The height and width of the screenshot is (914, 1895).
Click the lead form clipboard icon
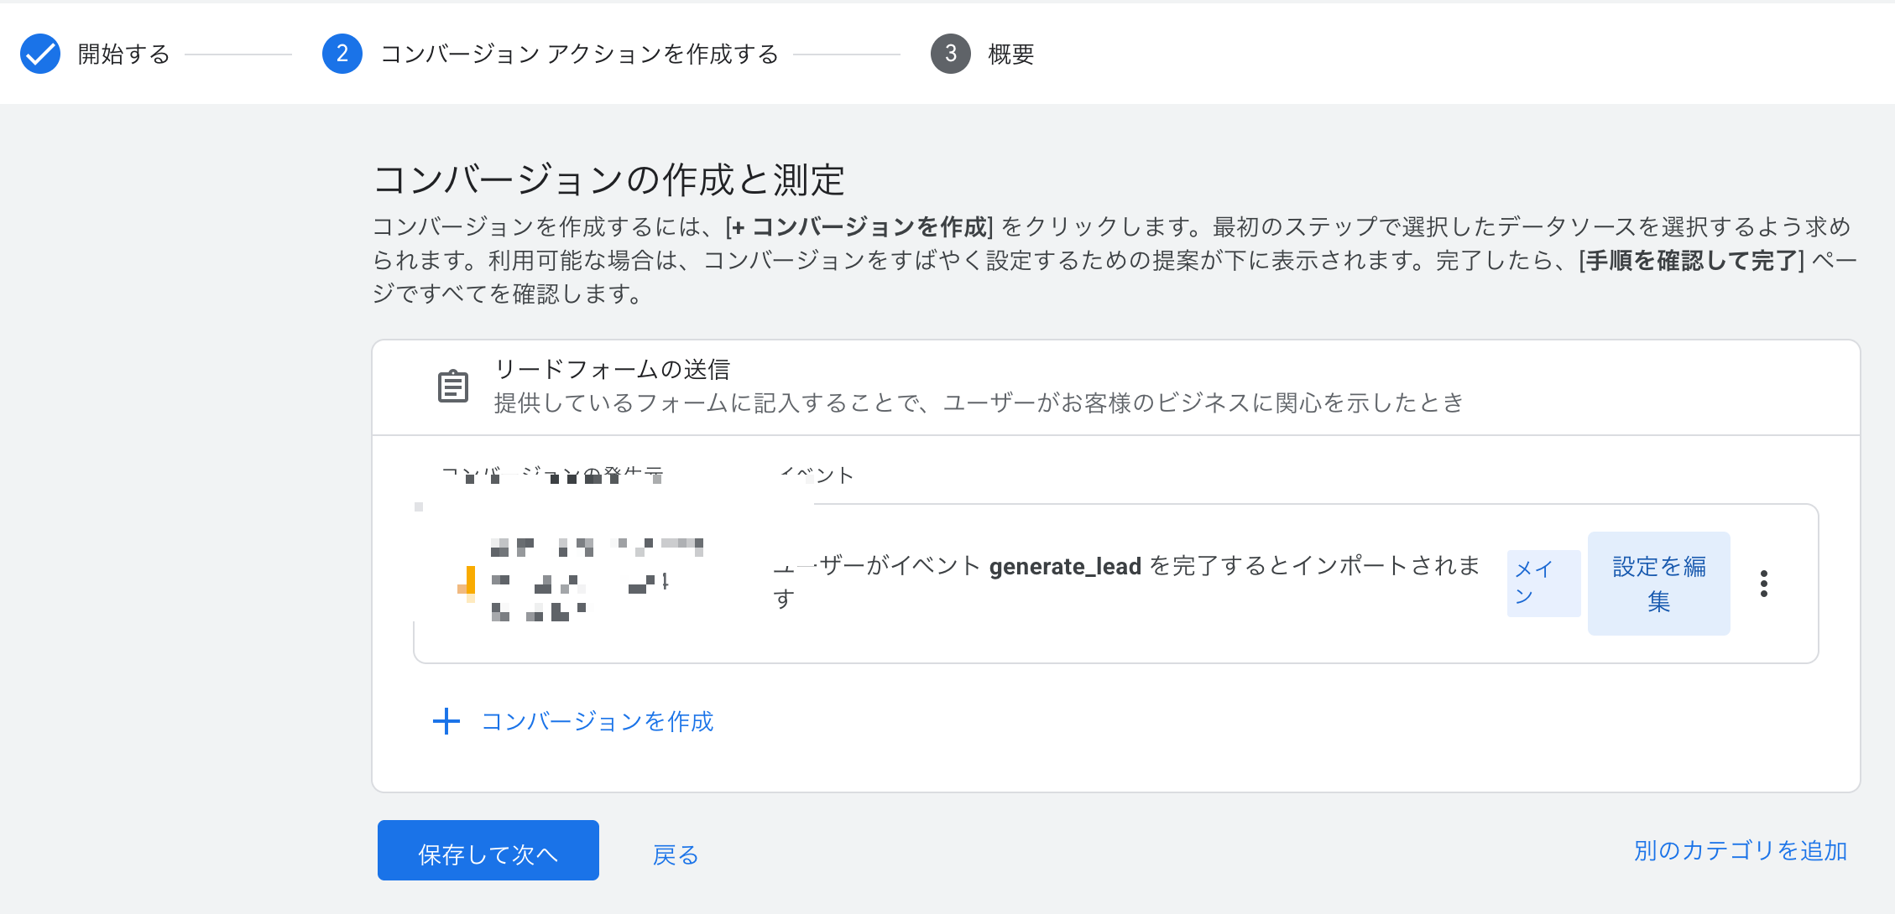453,387
